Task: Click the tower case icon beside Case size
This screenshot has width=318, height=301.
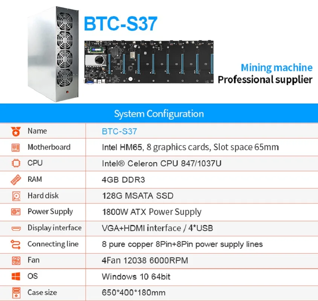Action: click(16, 293)
